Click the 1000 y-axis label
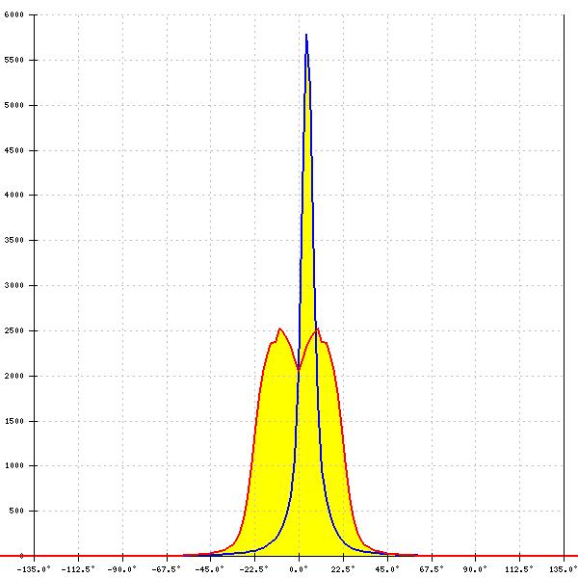This screenshot has height=578, width=578. [x=14, y=465]
